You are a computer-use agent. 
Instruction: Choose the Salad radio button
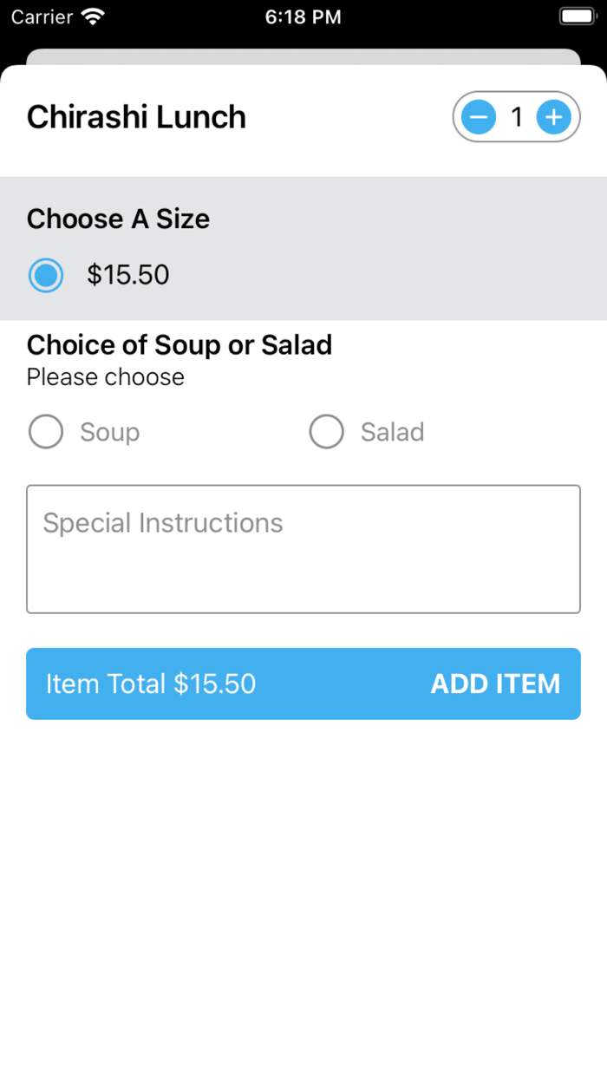coord(327,432)
